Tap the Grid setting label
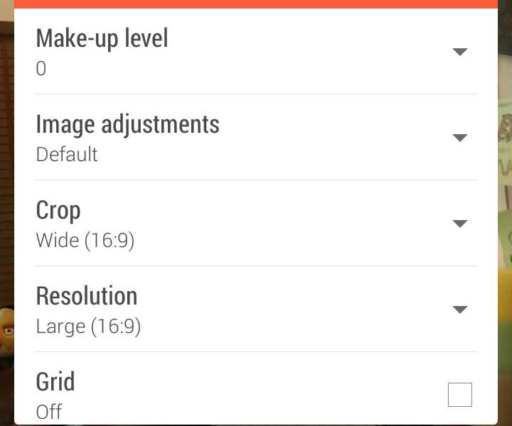The width and height of the screenshot is (512, 426). [55, 382]
